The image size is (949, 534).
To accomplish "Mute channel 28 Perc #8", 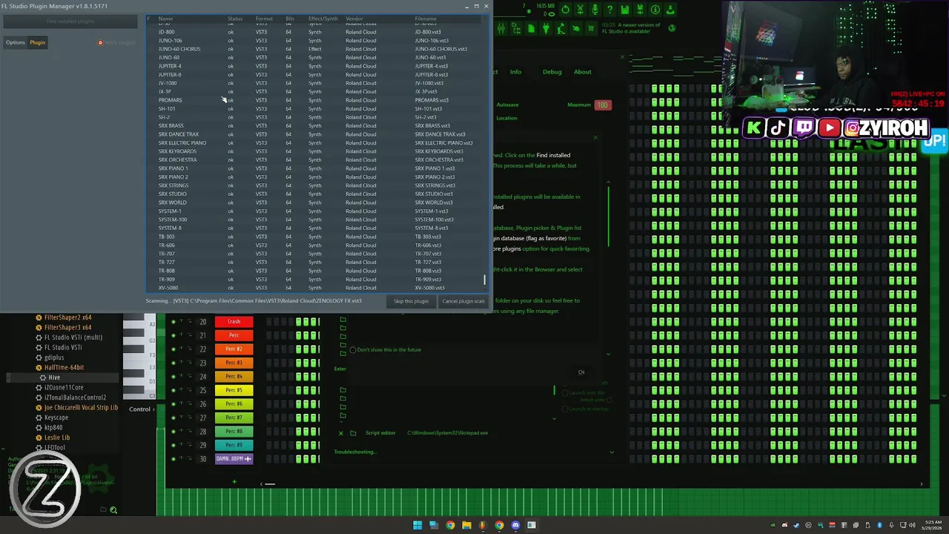I will pyautogui.click(x=173, y=432).
